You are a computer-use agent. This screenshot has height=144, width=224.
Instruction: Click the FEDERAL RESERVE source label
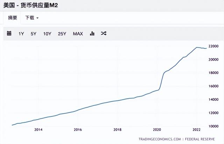coord(200,139)
